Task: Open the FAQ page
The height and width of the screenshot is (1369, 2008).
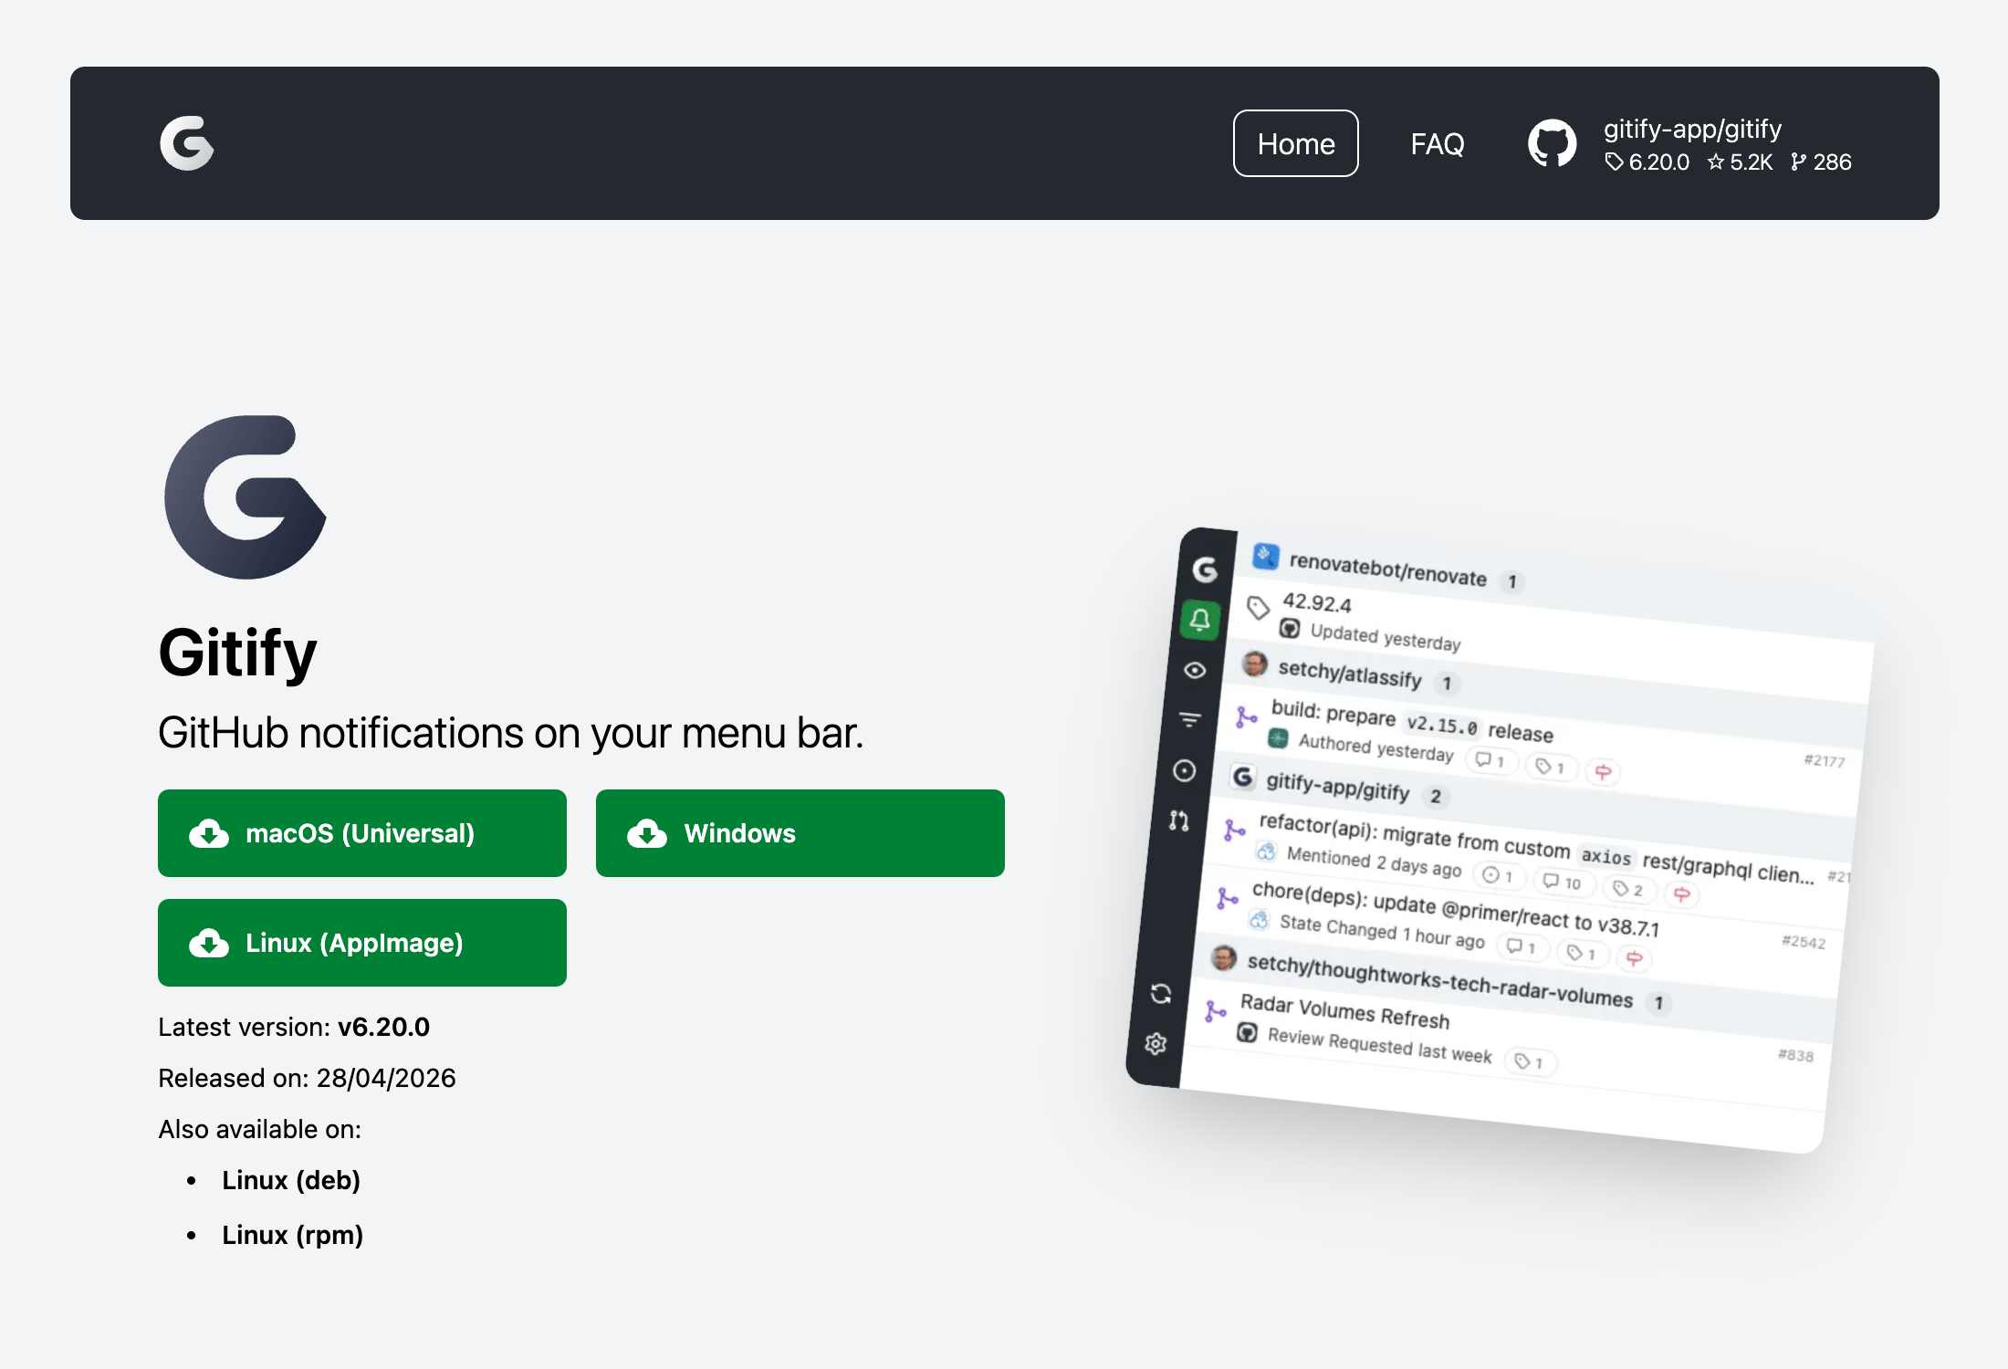Action: click(x=1437, y=143)
